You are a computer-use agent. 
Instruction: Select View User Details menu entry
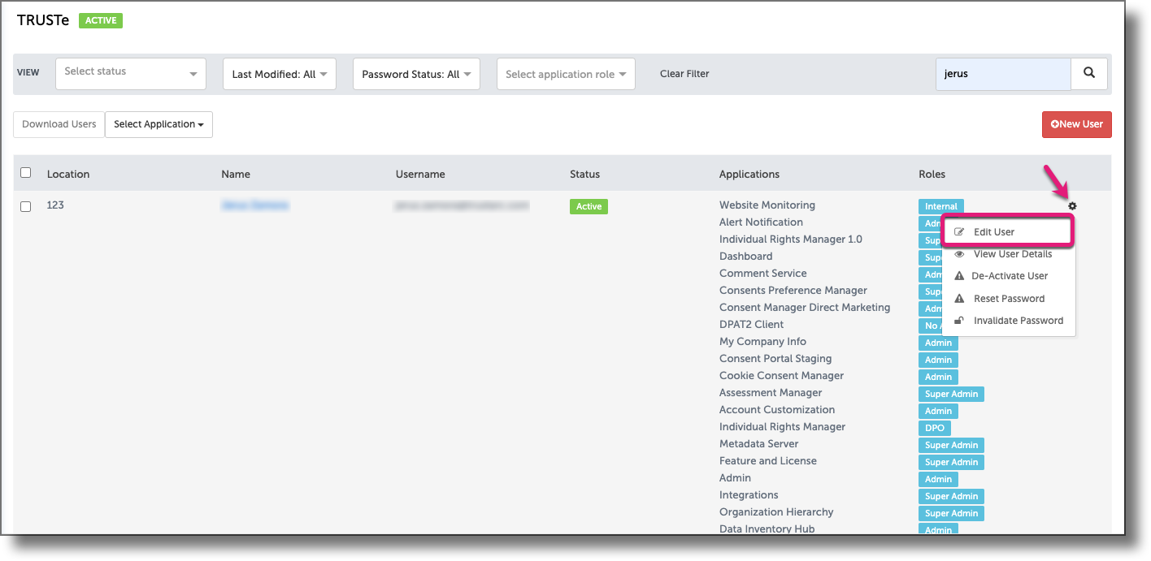1008,254
